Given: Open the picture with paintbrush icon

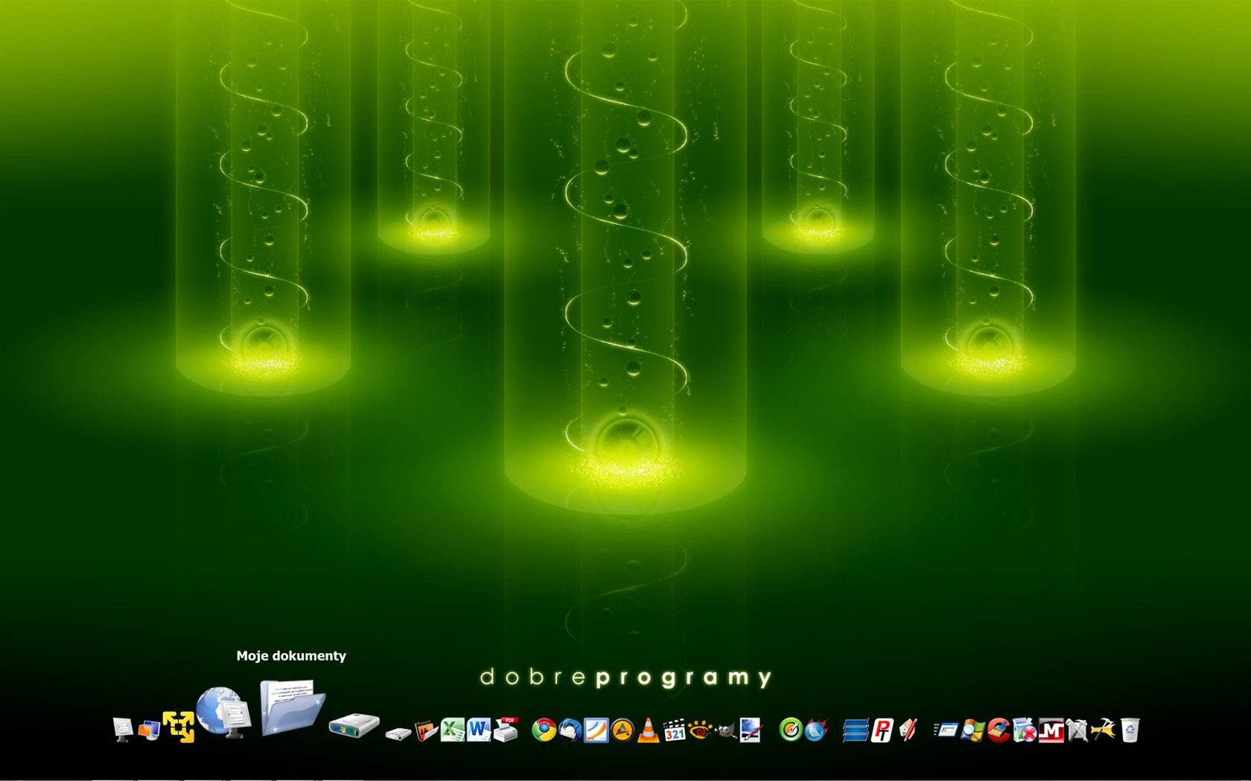Looking at the screenshot, I should 751,730.
